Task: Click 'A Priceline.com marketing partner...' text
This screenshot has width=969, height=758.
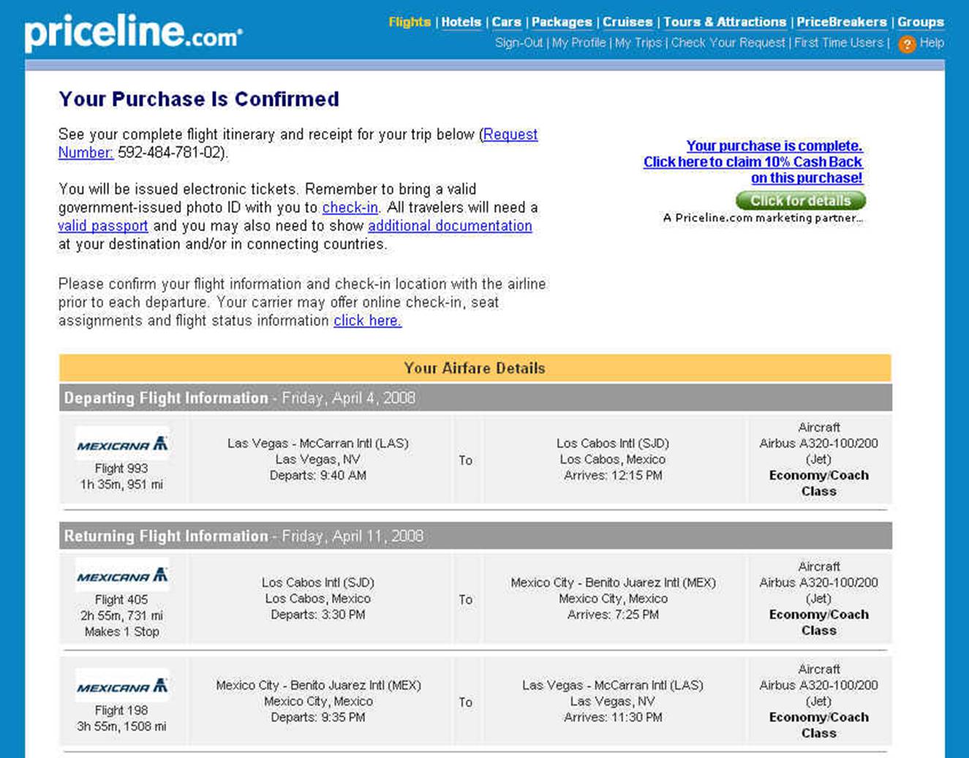Action: (763, 218)
